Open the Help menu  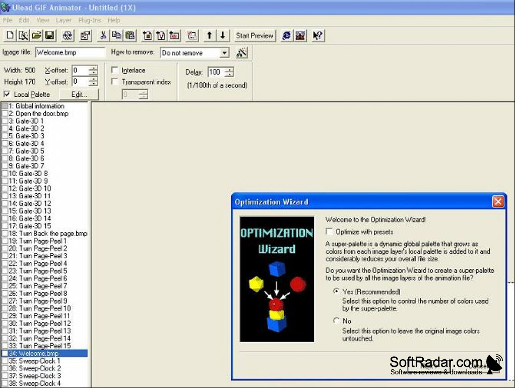click(x=114, y=20)
